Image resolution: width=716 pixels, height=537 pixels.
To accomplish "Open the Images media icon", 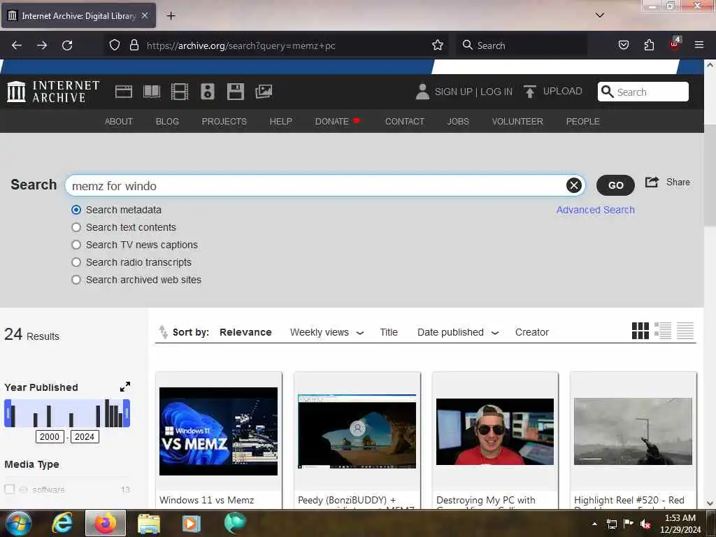I will pos(264,92).
